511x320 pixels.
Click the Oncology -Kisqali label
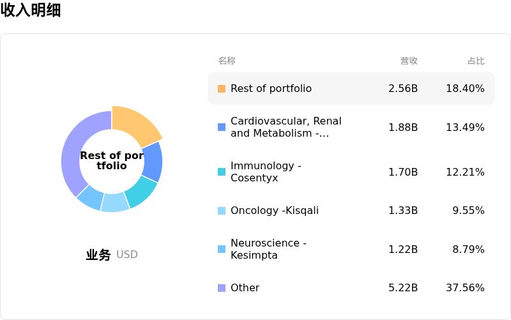274,211
